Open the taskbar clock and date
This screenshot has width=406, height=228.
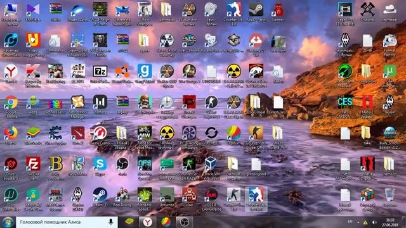390,222
